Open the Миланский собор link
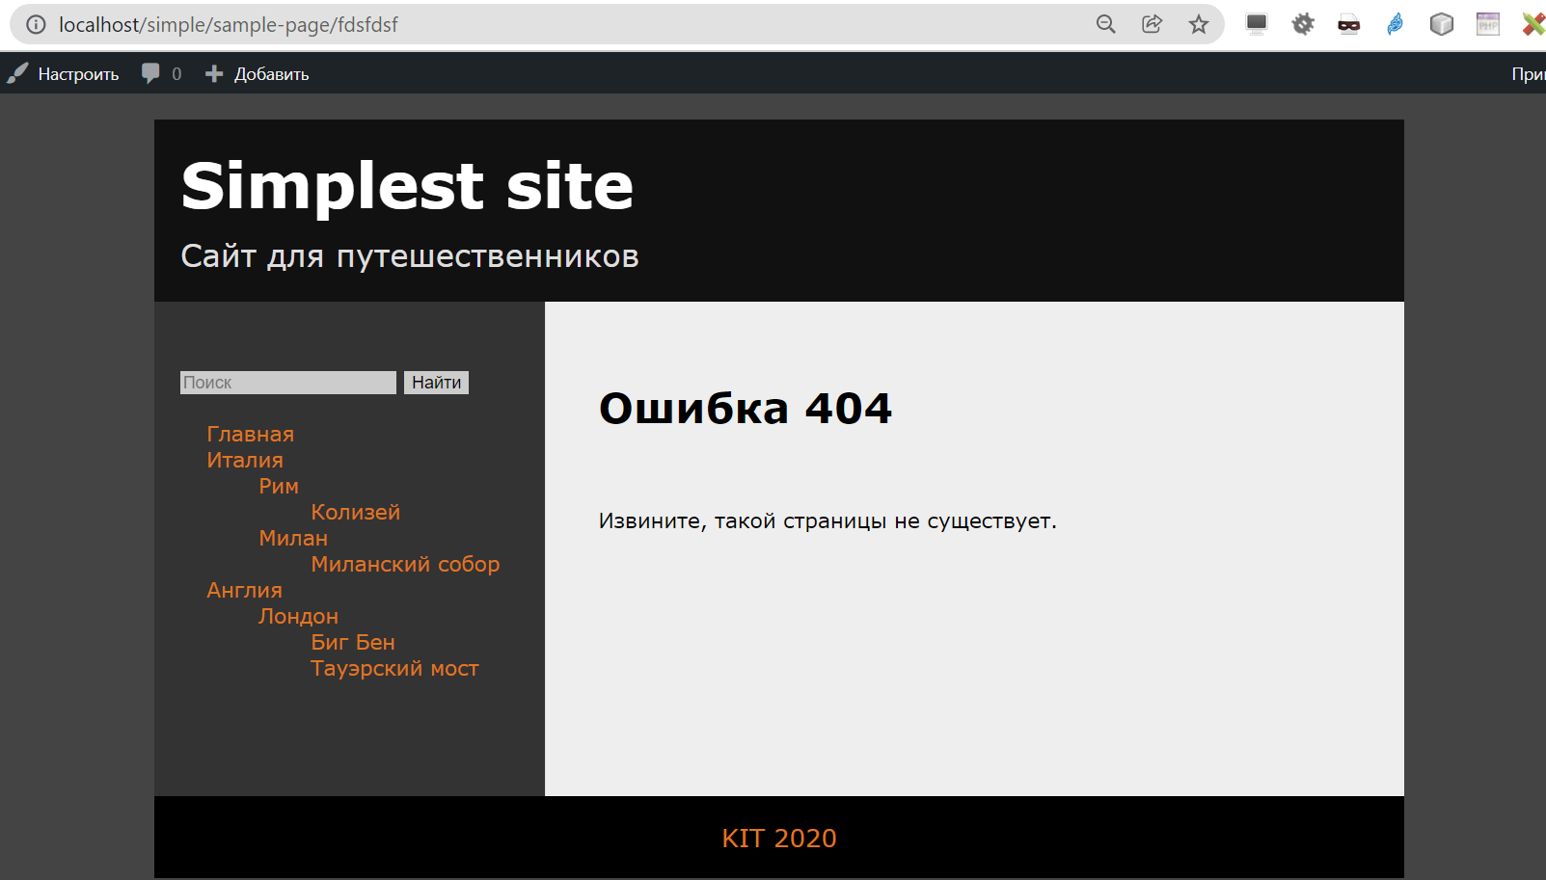This screenshot has width=1546, height=880. click(405, 565)
